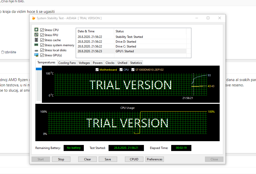Disable the Stress system memory checkbox
This screenshot has height=174, width=256.
pos(42,45)
